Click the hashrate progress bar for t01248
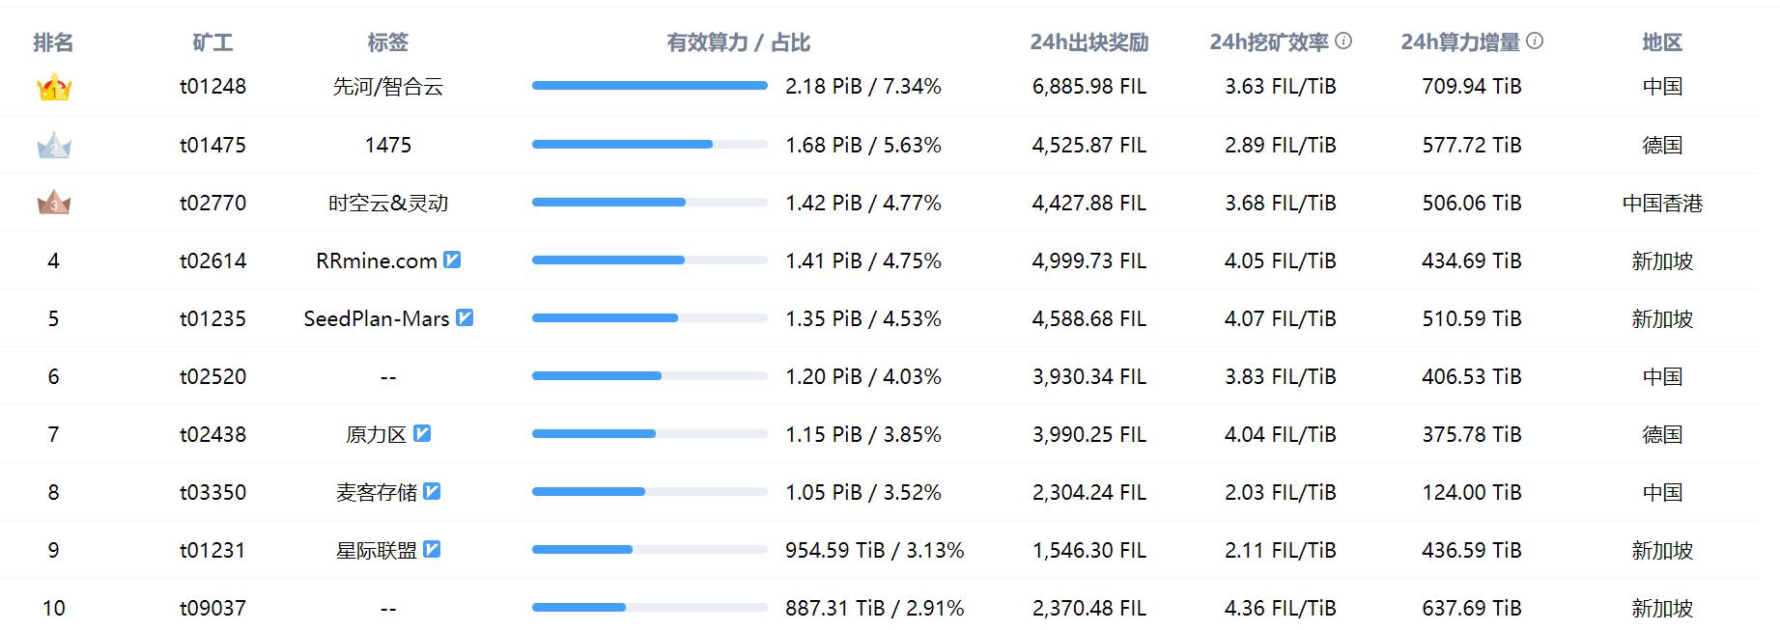Viewport: 1780px width, 630px height. [x=647, y=85]
